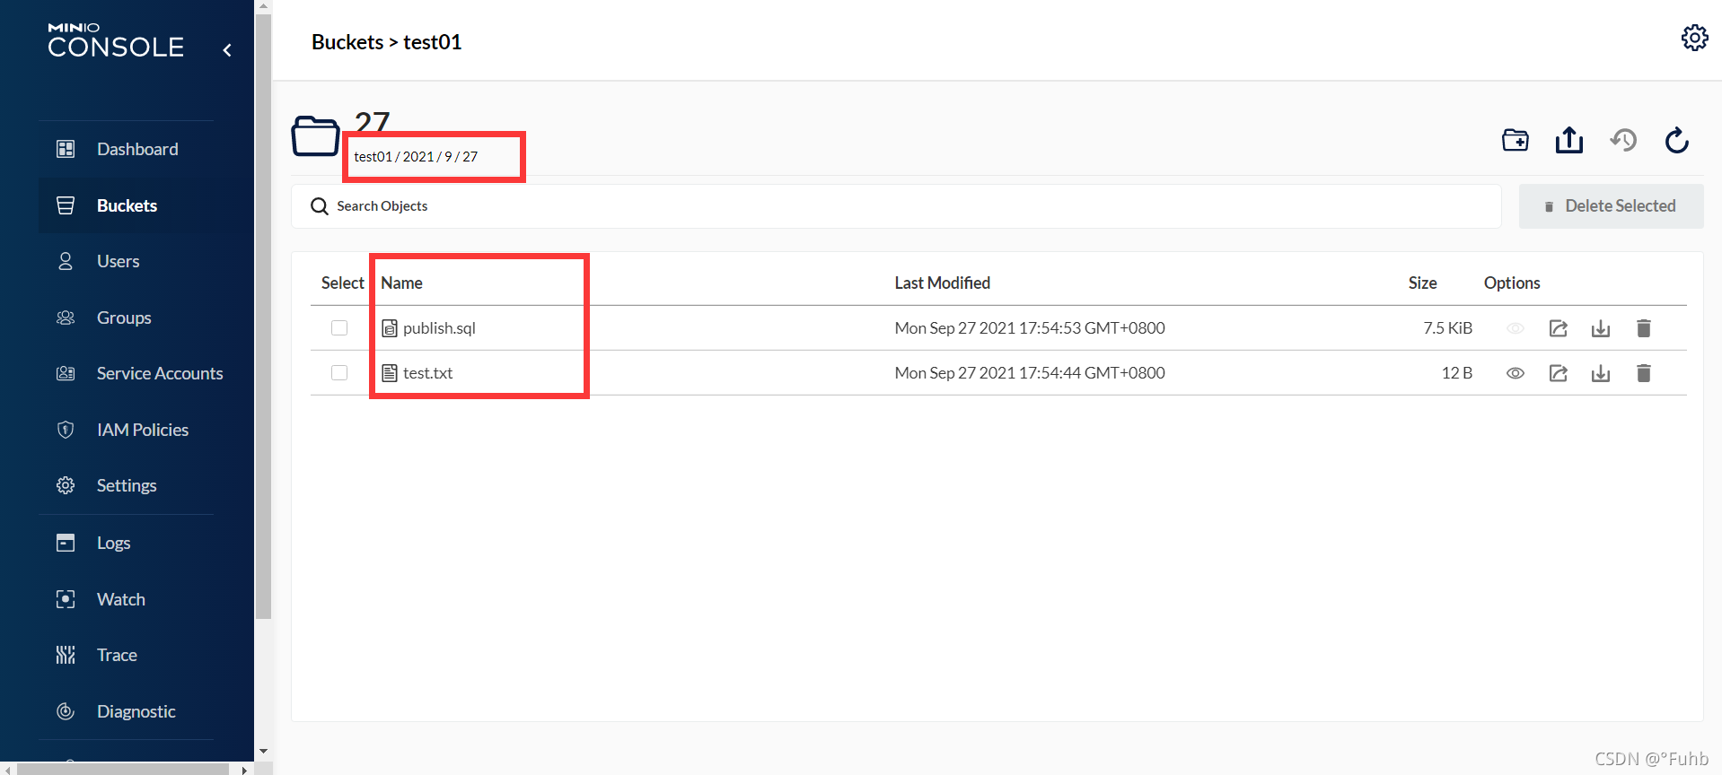The width and height of the screenshot is (1722, 775).
Task: Click the sidebar horizontal scrollbar
Action: [123, 769]
